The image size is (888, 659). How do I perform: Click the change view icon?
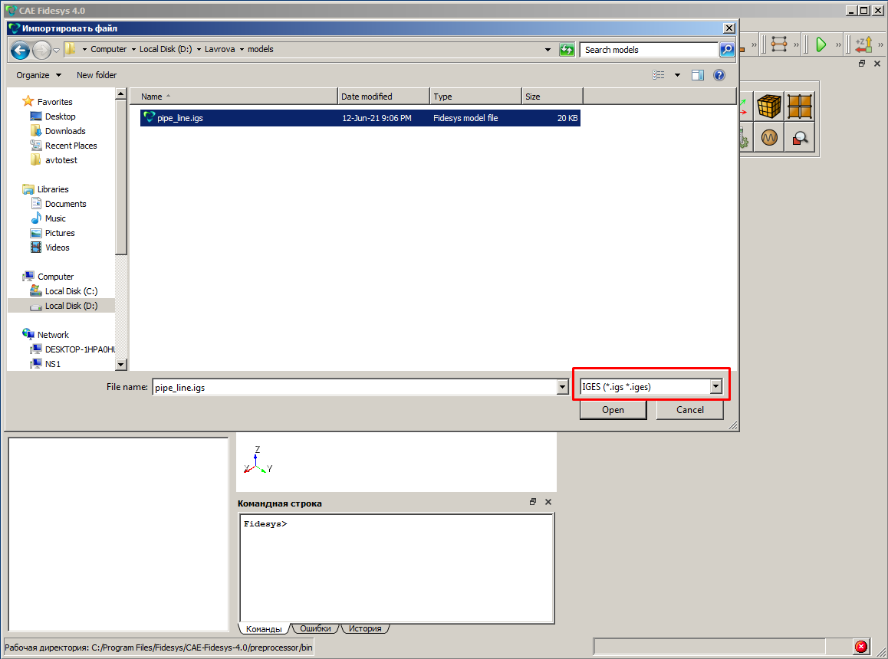[x=658, y=75]
